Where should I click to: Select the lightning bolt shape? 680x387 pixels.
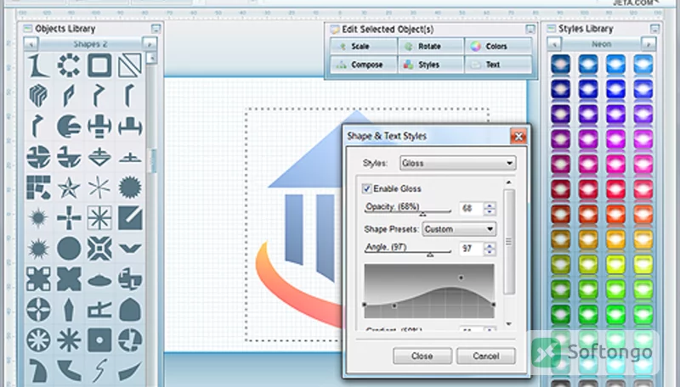pyautogui.click(x=99, y=371)
